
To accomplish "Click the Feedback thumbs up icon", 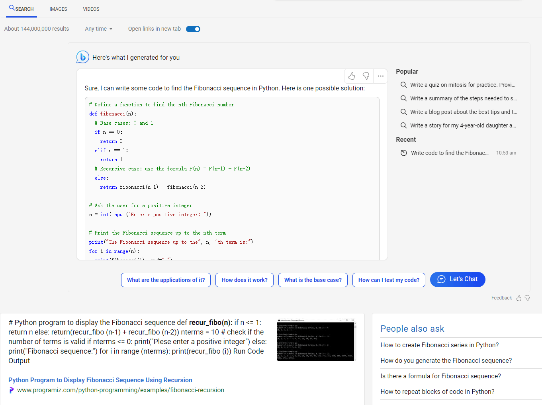I will click(x=519, y=298).
